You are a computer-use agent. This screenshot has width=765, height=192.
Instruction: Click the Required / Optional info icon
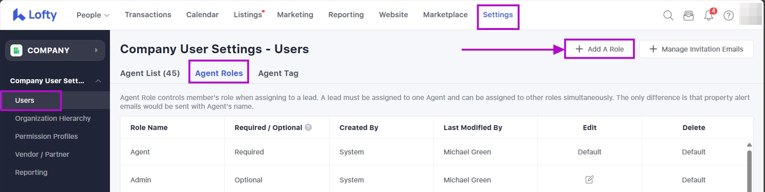pos(308,127)
